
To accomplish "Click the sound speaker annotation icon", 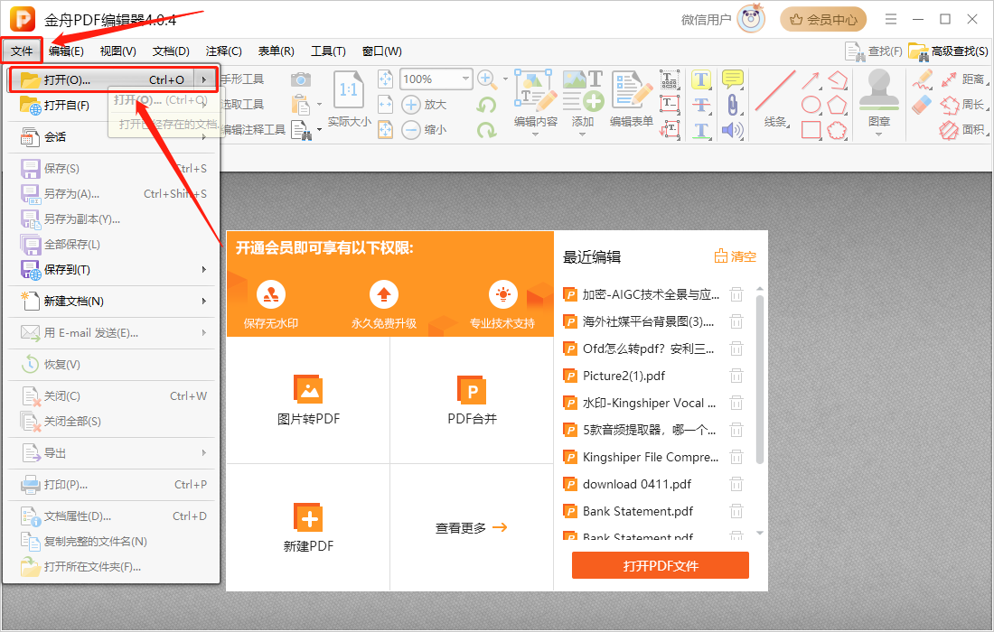I will tap(732, 130).
